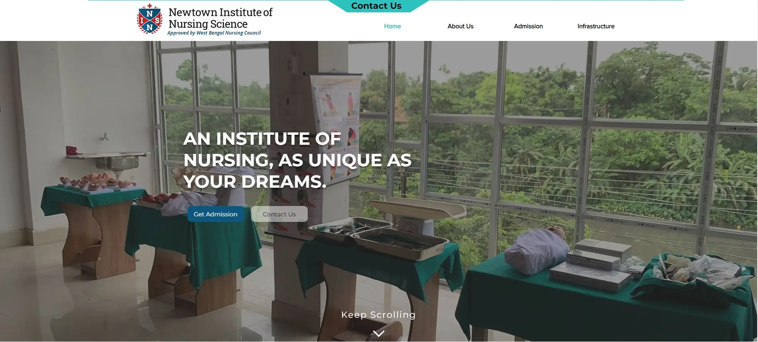Click the Keep Scrolling text
758x342 pixels.
point(378,315)
